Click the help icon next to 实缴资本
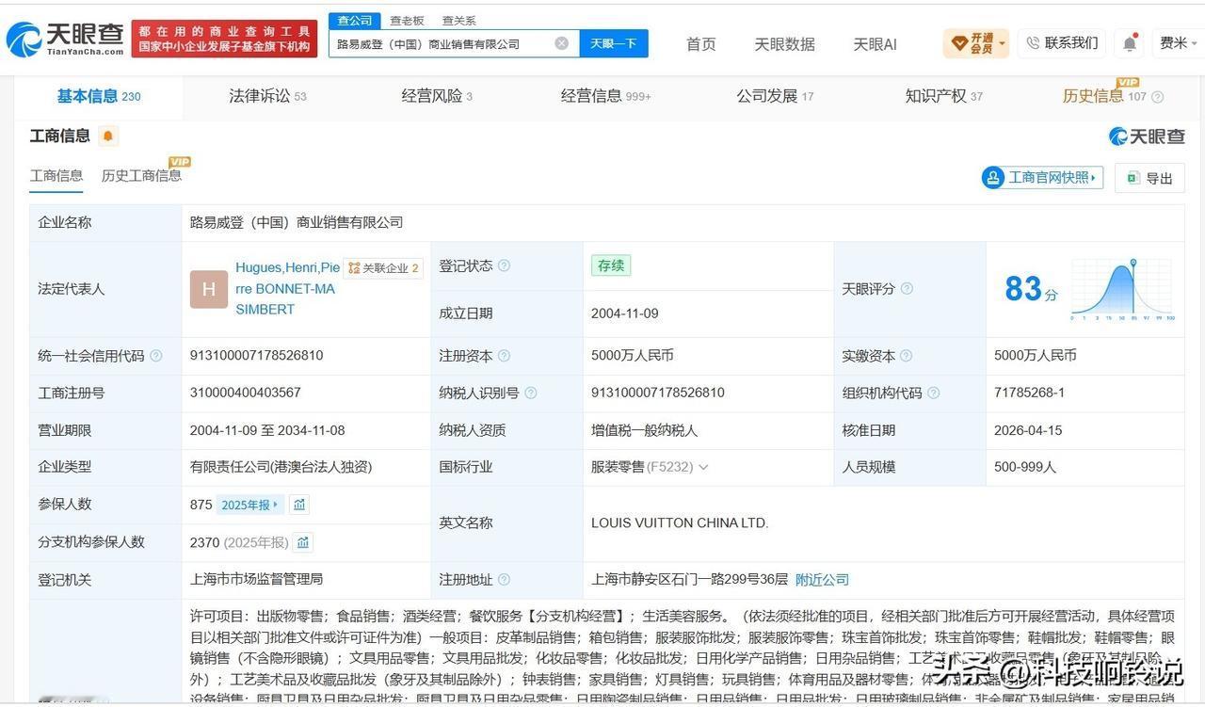This screenshot has width=1205, height=707. point(907,356)
